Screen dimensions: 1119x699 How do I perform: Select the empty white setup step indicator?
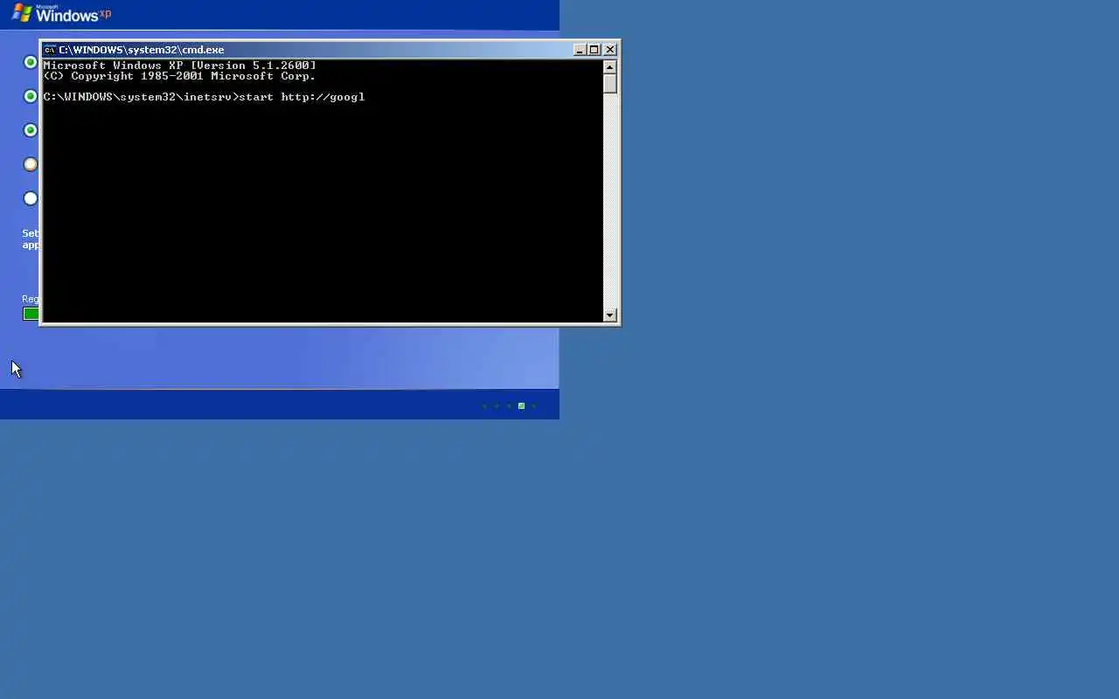pos(31,198)
